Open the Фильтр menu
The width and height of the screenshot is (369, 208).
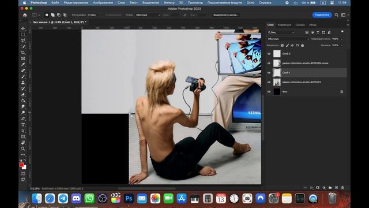click(169, 2)
